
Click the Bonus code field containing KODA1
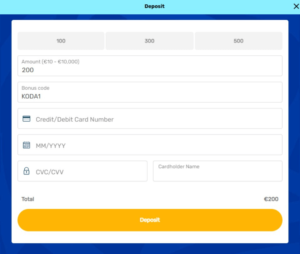[x=150, y=96]
